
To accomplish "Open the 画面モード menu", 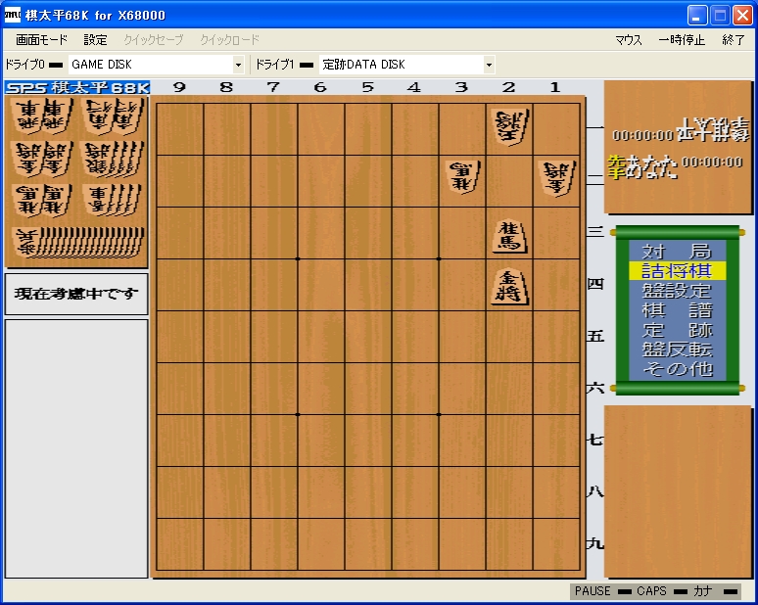I will coord(42,40).
